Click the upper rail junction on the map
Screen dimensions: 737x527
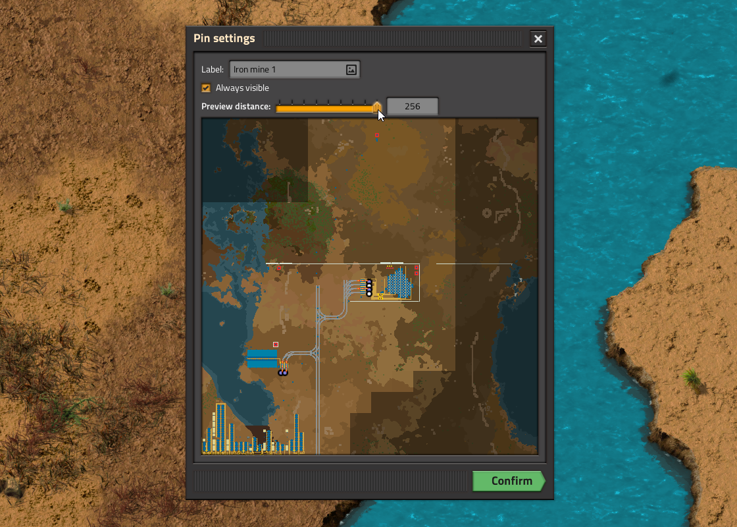point(322,318)
